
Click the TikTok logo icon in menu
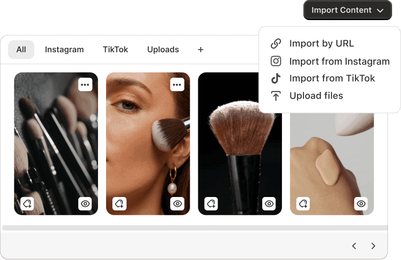[276, 79]
